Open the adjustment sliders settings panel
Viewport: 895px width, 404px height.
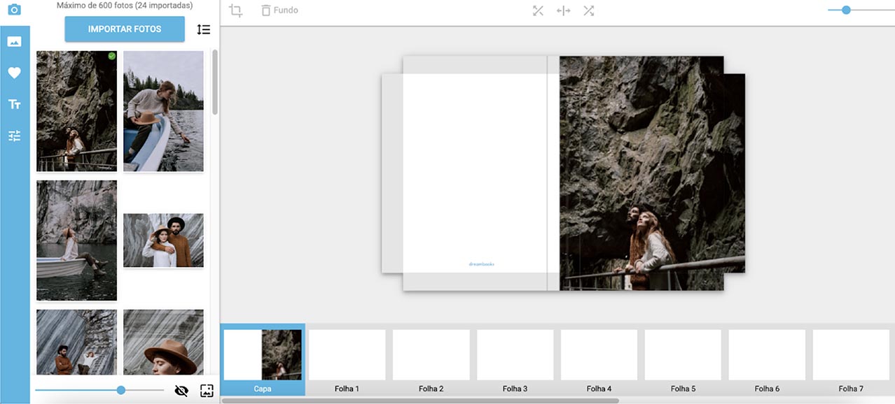click(14, 136)
